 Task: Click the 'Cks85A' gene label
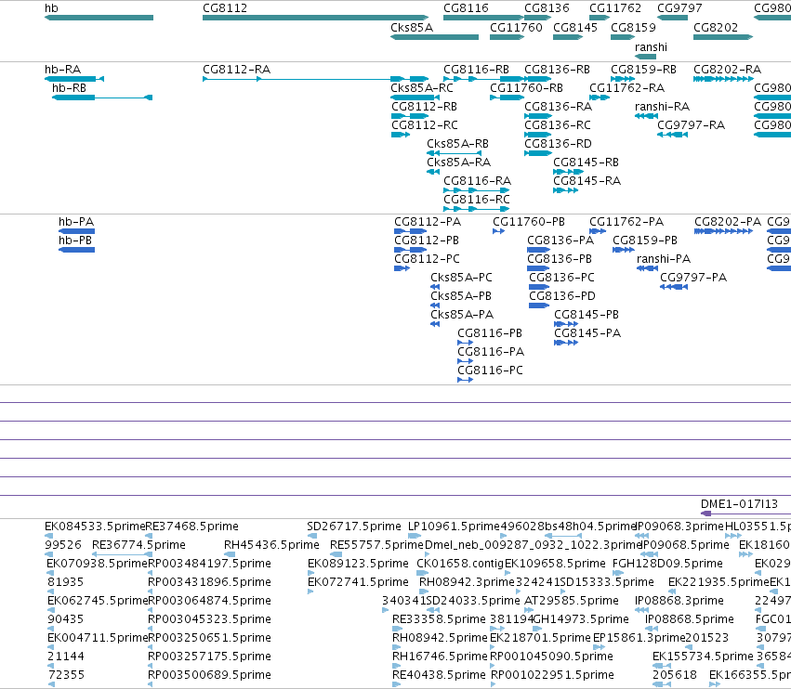[412, 28]
